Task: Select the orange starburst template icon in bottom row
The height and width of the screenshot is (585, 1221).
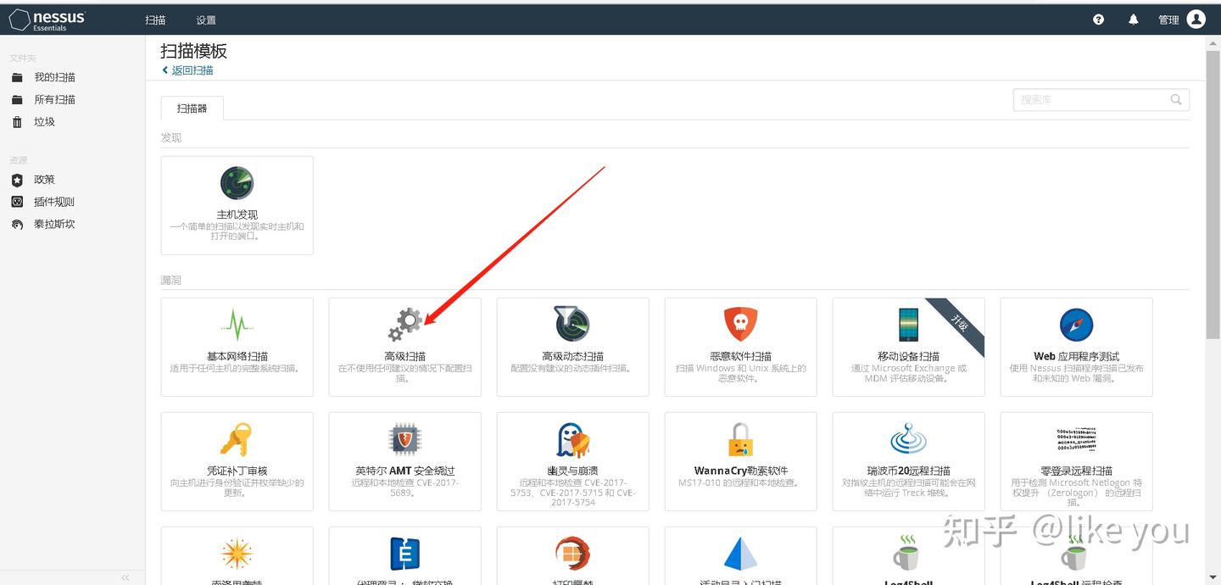Action: point(237,554)
